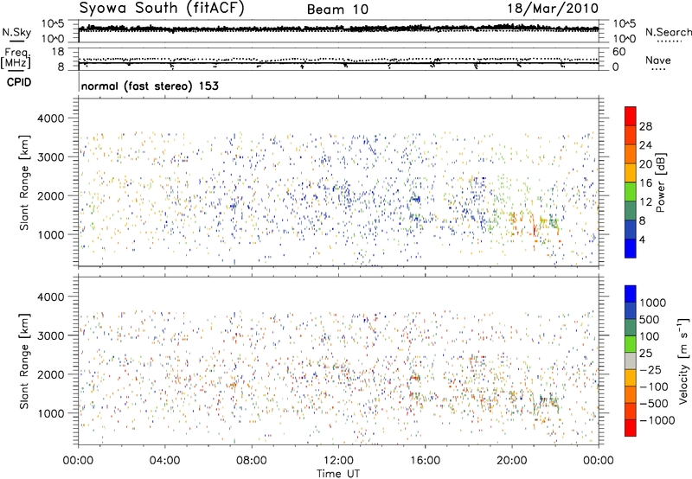Viewport: 692px width, 479px height.
Task: Click the solid line sample under N.Sky
Action: (x=16, y=41)
